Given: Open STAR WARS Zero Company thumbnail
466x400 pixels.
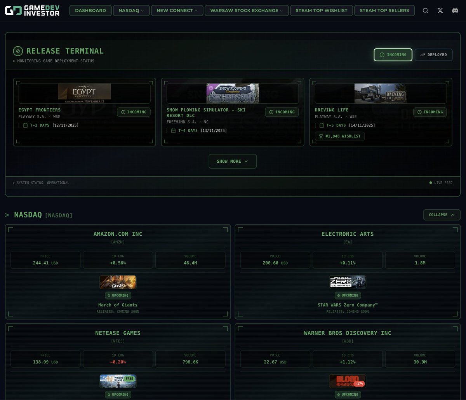Looking at the screenshot, I should pos(348,282).
